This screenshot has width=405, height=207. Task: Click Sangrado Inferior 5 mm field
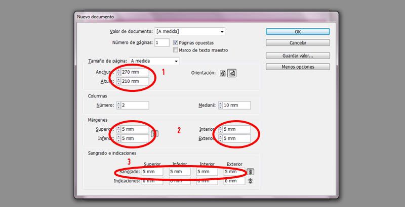tap(180, 172)
